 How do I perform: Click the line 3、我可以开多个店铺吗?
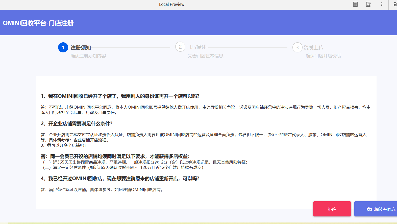pyautogui.click(x=64, y=145)
